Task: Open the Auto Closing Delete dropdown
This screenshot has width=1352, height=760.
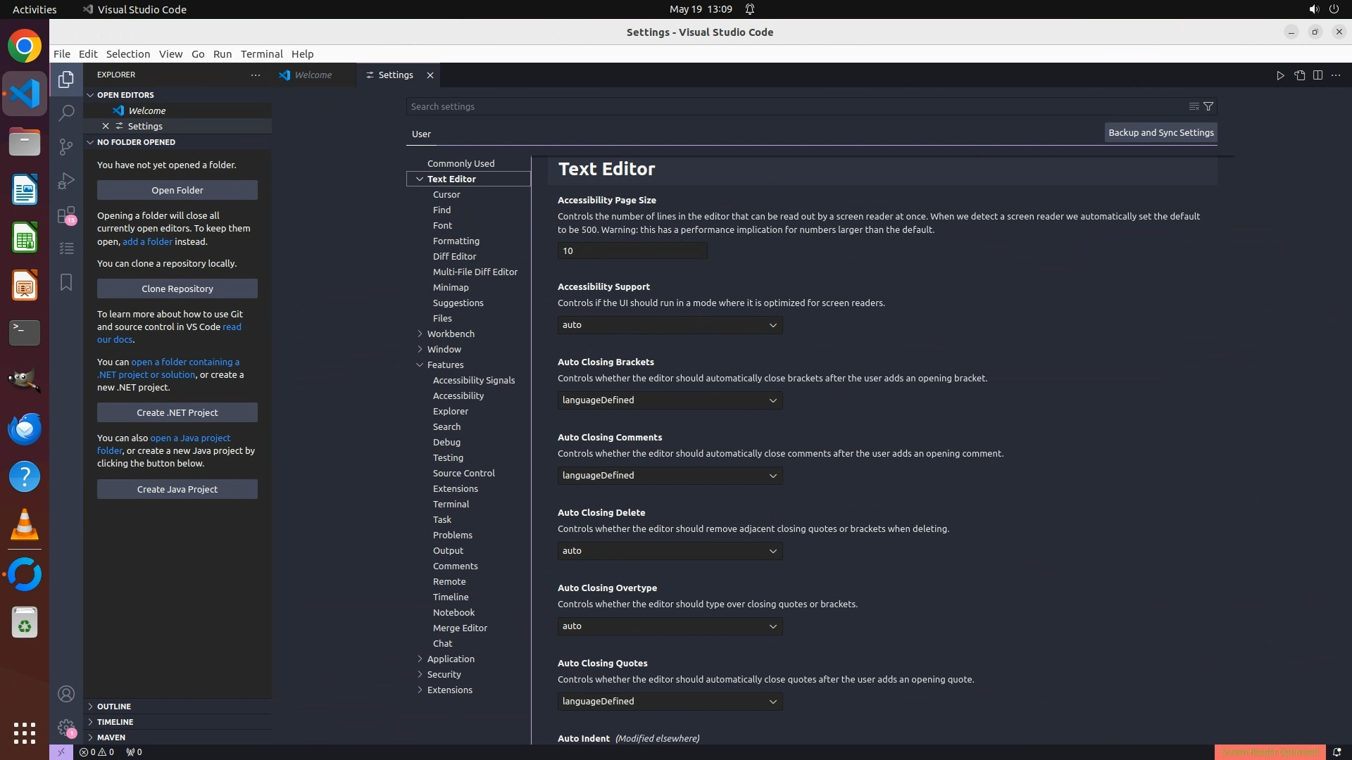Action: [669, 551]
